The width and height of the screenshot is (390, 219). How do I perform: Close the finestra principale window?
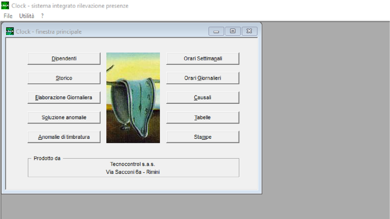249,32
